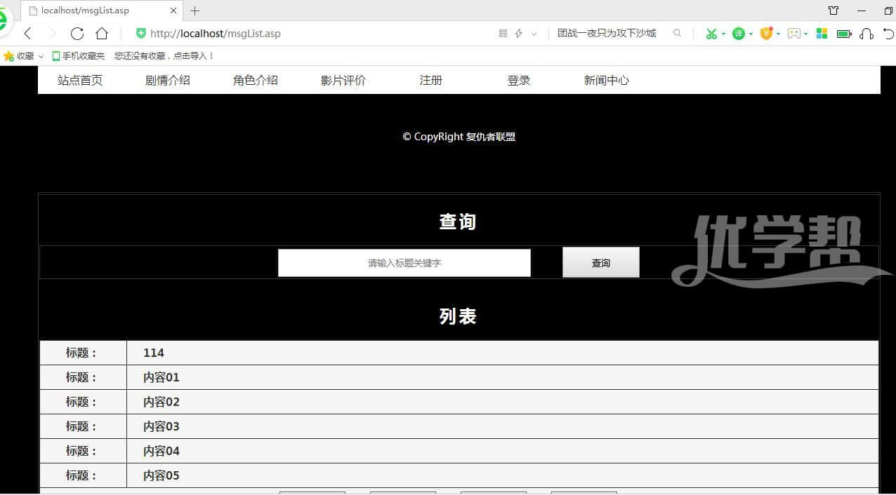Screen dimensions: 896x495
Task: Expand the 收藏 favorites dropdown arrow
Action: pos(41,56)
